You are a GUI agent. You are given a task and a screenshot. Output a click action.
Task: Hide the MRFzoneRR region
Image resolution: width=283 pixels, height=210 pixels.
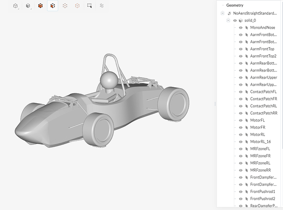tap(241, 170)
